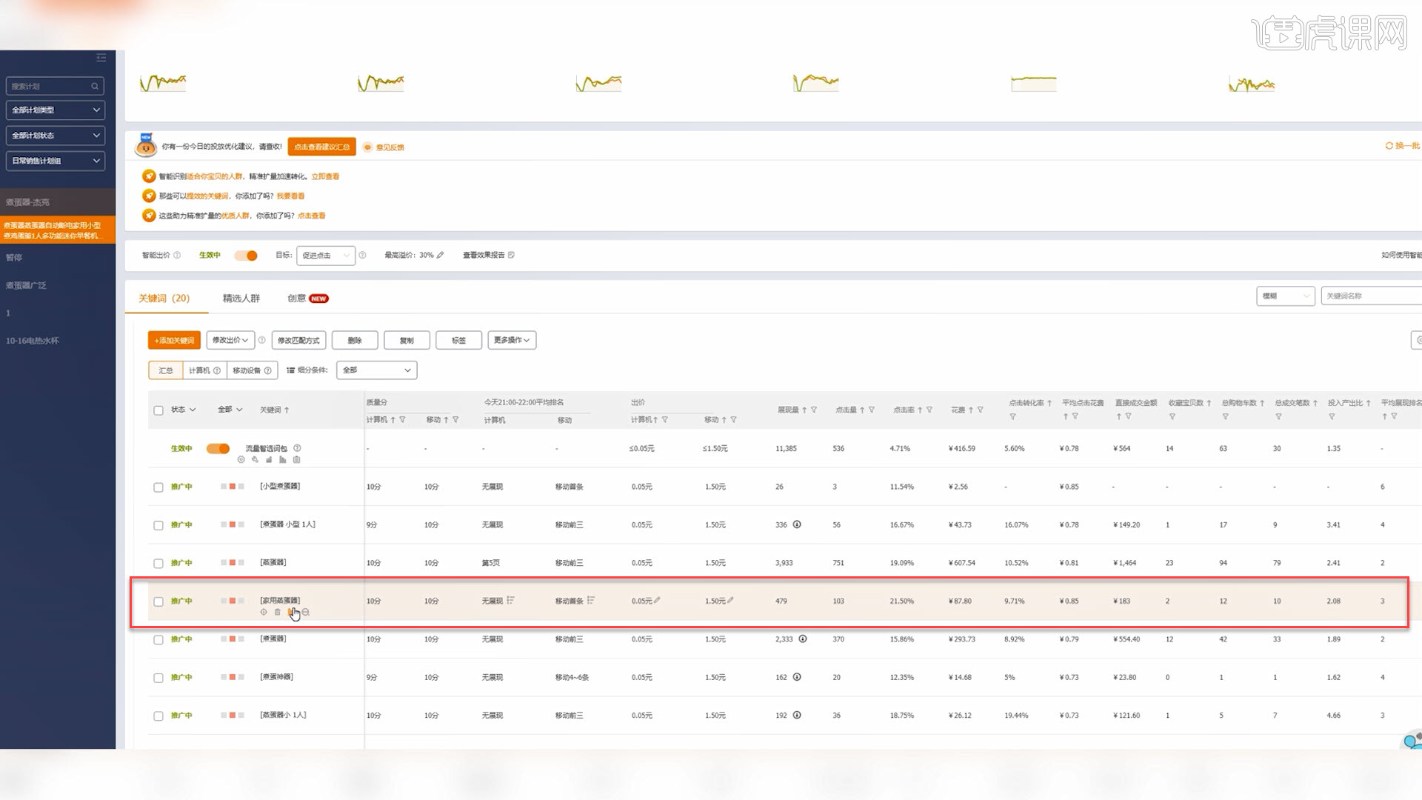
Task: Click 点击查看建议汇总 button
Action: click(321, 147)
